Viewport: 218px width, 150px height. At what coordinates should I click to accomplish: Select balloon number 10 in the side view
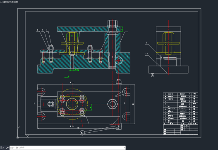[x=146, y=54]
